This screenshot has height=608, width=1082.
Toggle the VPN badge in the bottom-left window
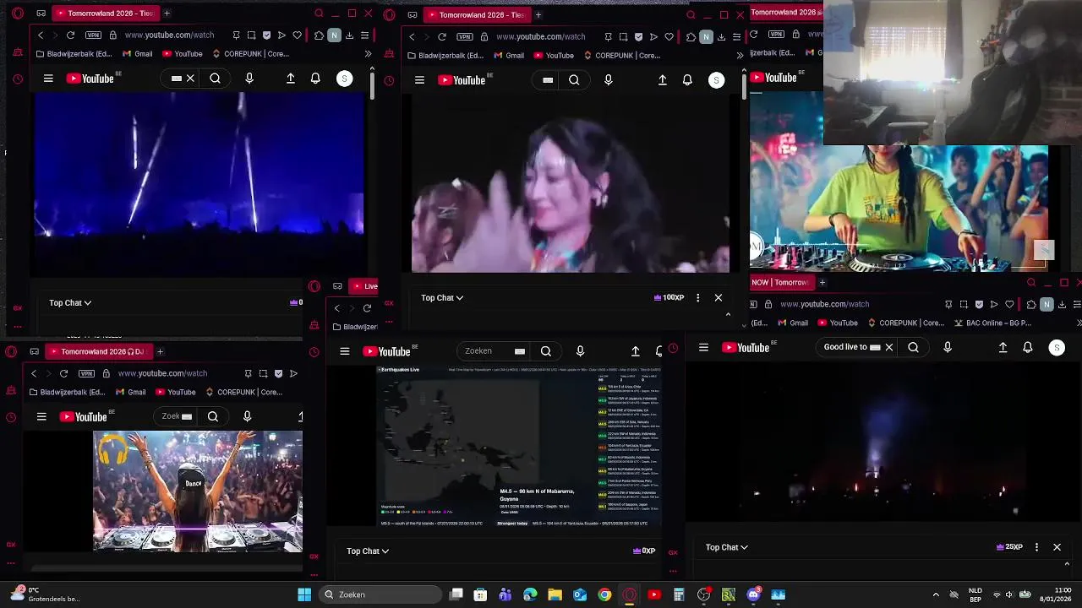[x=86, y=373]
